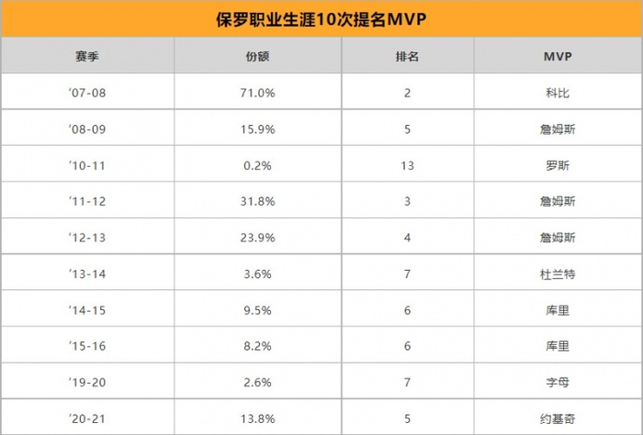Image resolution: width=643 pixels, height=435 pixels.
Task: Select the rank 13 cell
Action: 407,165
